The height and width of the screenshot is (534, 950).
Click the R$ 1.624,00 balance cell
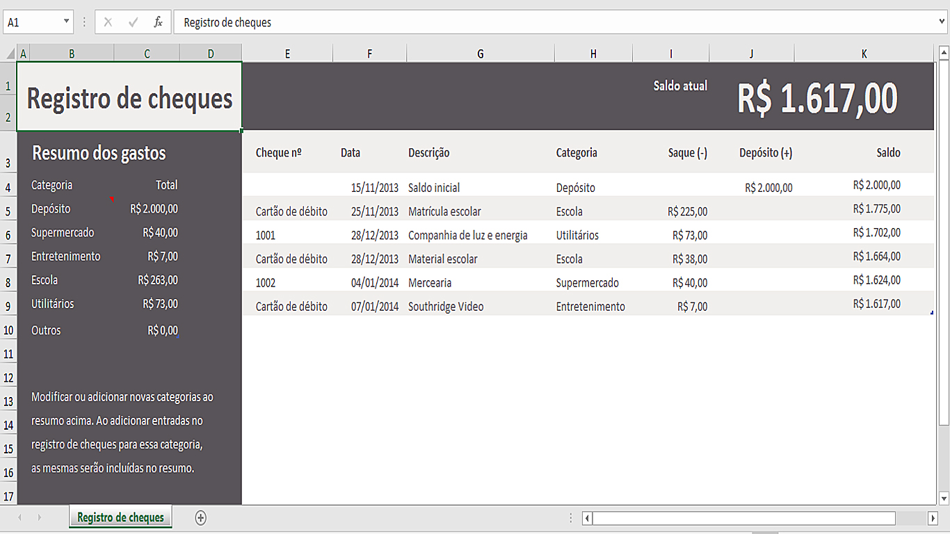[x=864, y=280]
